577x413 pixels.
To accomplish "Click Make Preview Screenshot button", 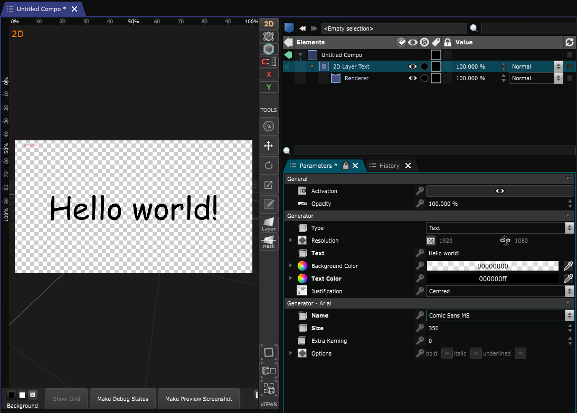I will tap(198, 399).
